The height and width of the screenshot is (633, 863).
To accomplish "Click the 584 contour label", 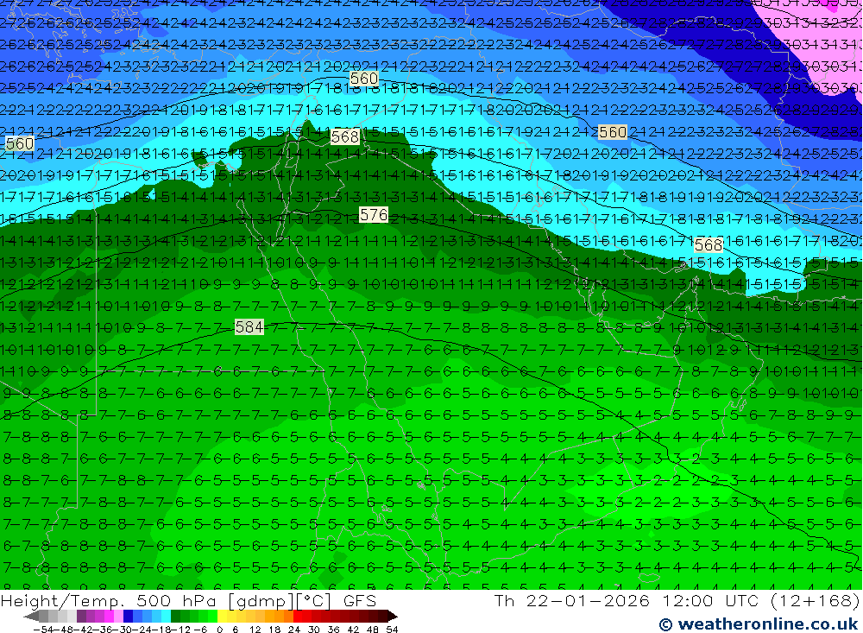I will (249, 327).
